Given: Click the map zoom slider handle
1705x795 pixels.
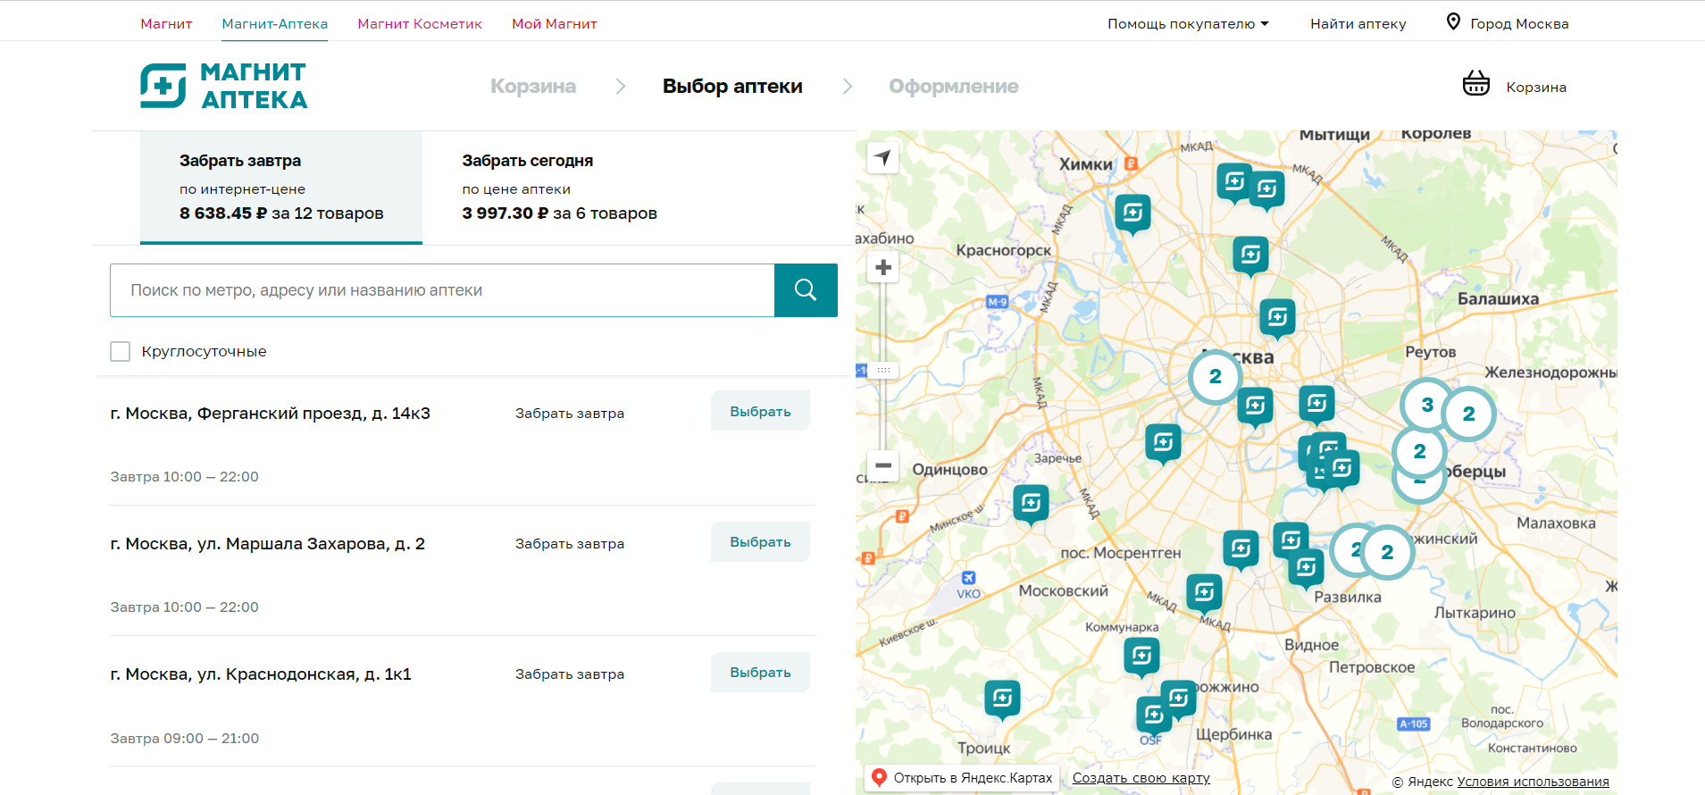Looking at the screenshot, I should [883, 370].
